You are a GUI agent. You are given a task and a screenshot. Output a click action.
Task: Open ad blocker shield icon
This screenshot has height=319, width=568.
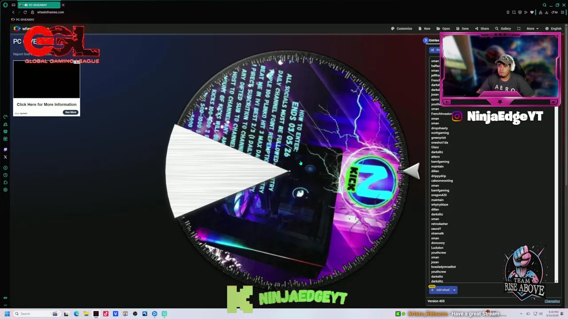click(520, 12)
